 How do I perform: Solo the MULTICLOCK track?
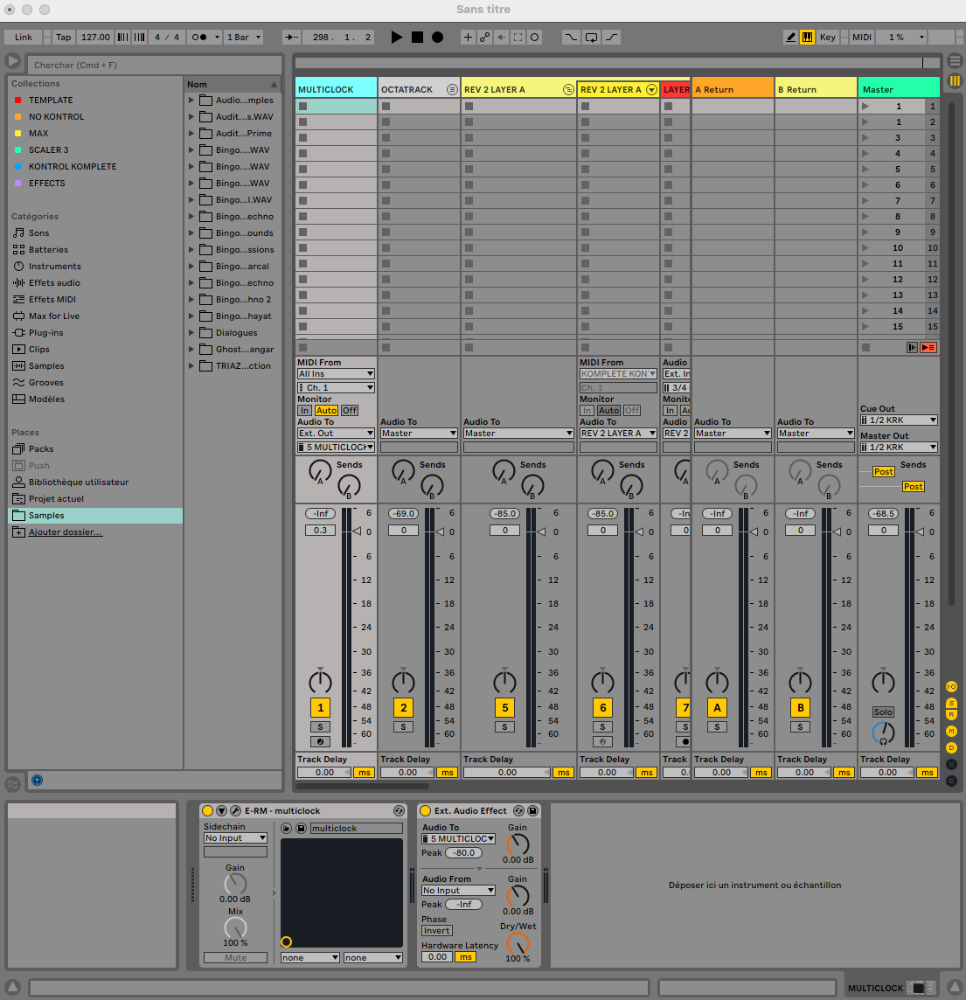(320, 726)
